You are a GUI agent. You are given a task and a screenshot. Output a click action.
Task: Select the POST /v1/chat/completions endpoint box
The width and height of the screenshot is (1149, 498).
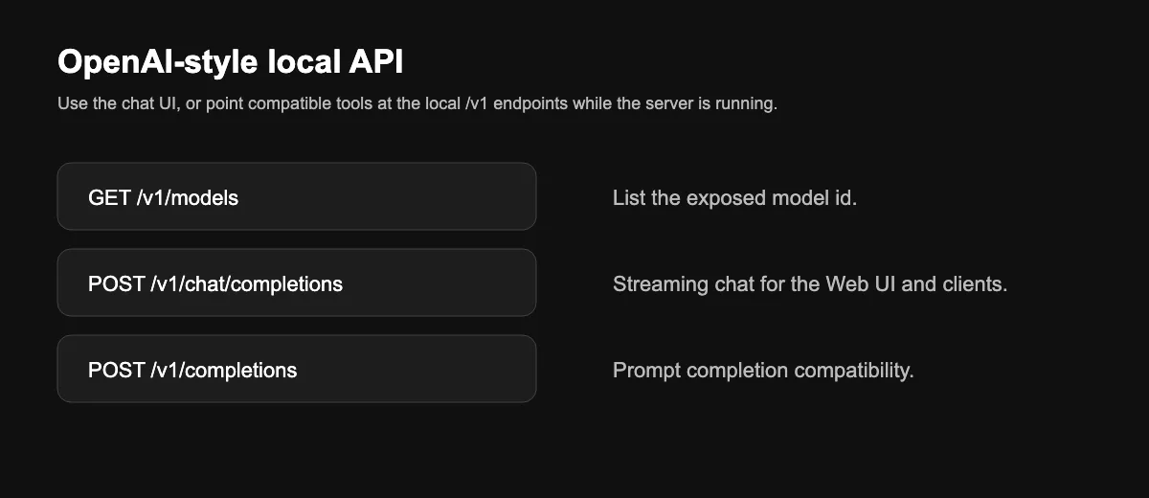[297, 283]
